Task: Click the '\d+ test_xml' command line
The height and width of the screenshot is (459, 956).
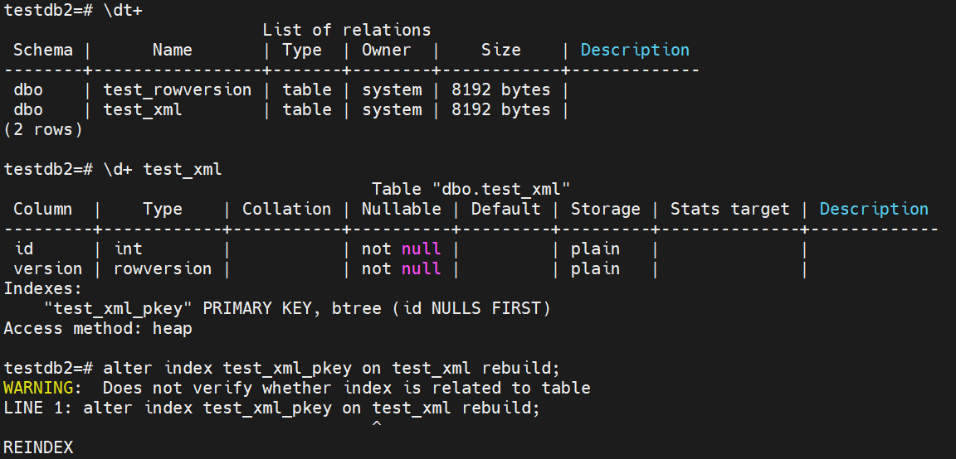Action: pyautogui.click(x=162, y=170)
